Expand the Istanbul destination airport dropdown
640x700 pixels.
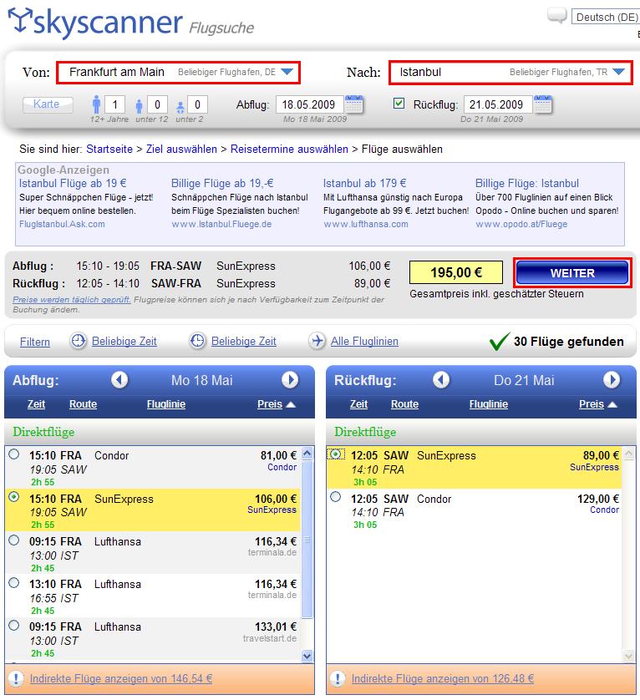[618, 73]
